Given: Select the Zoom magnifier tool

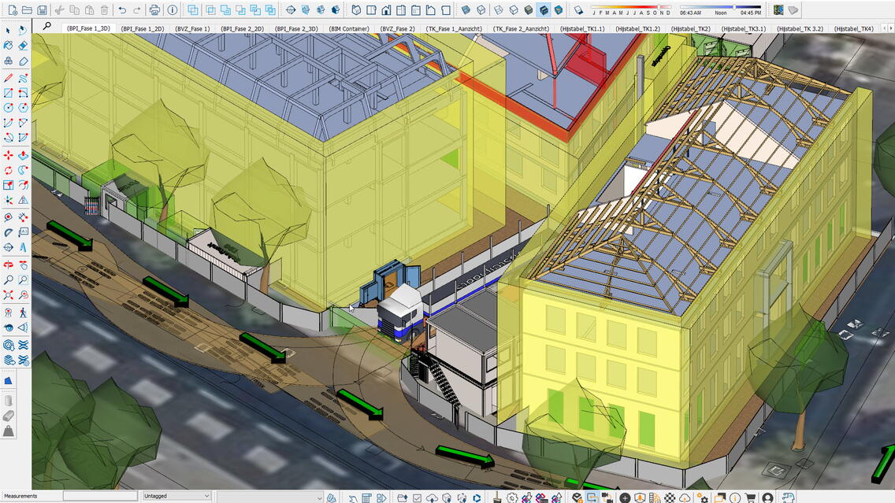Looking at the screenshot, I should (x=8, y=280).
